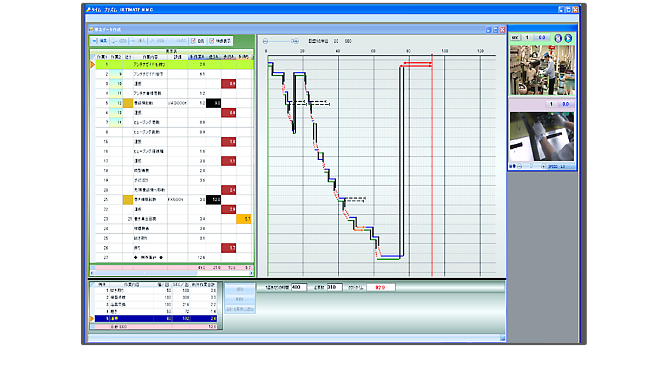Click the 0.0 time value beside SEC
Screen dimensions: 670x368
(541, 38)
